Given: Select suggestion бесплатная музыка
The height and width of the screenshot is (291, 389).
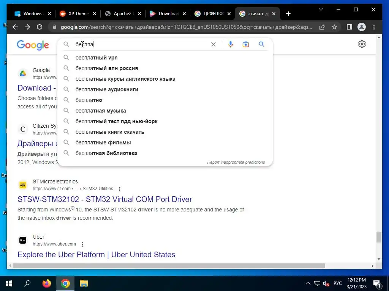Looking at the screenshot, I should (165, 111).
